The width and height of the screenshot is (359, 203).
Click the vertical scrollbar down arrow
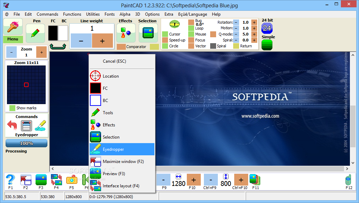(353, 163)
